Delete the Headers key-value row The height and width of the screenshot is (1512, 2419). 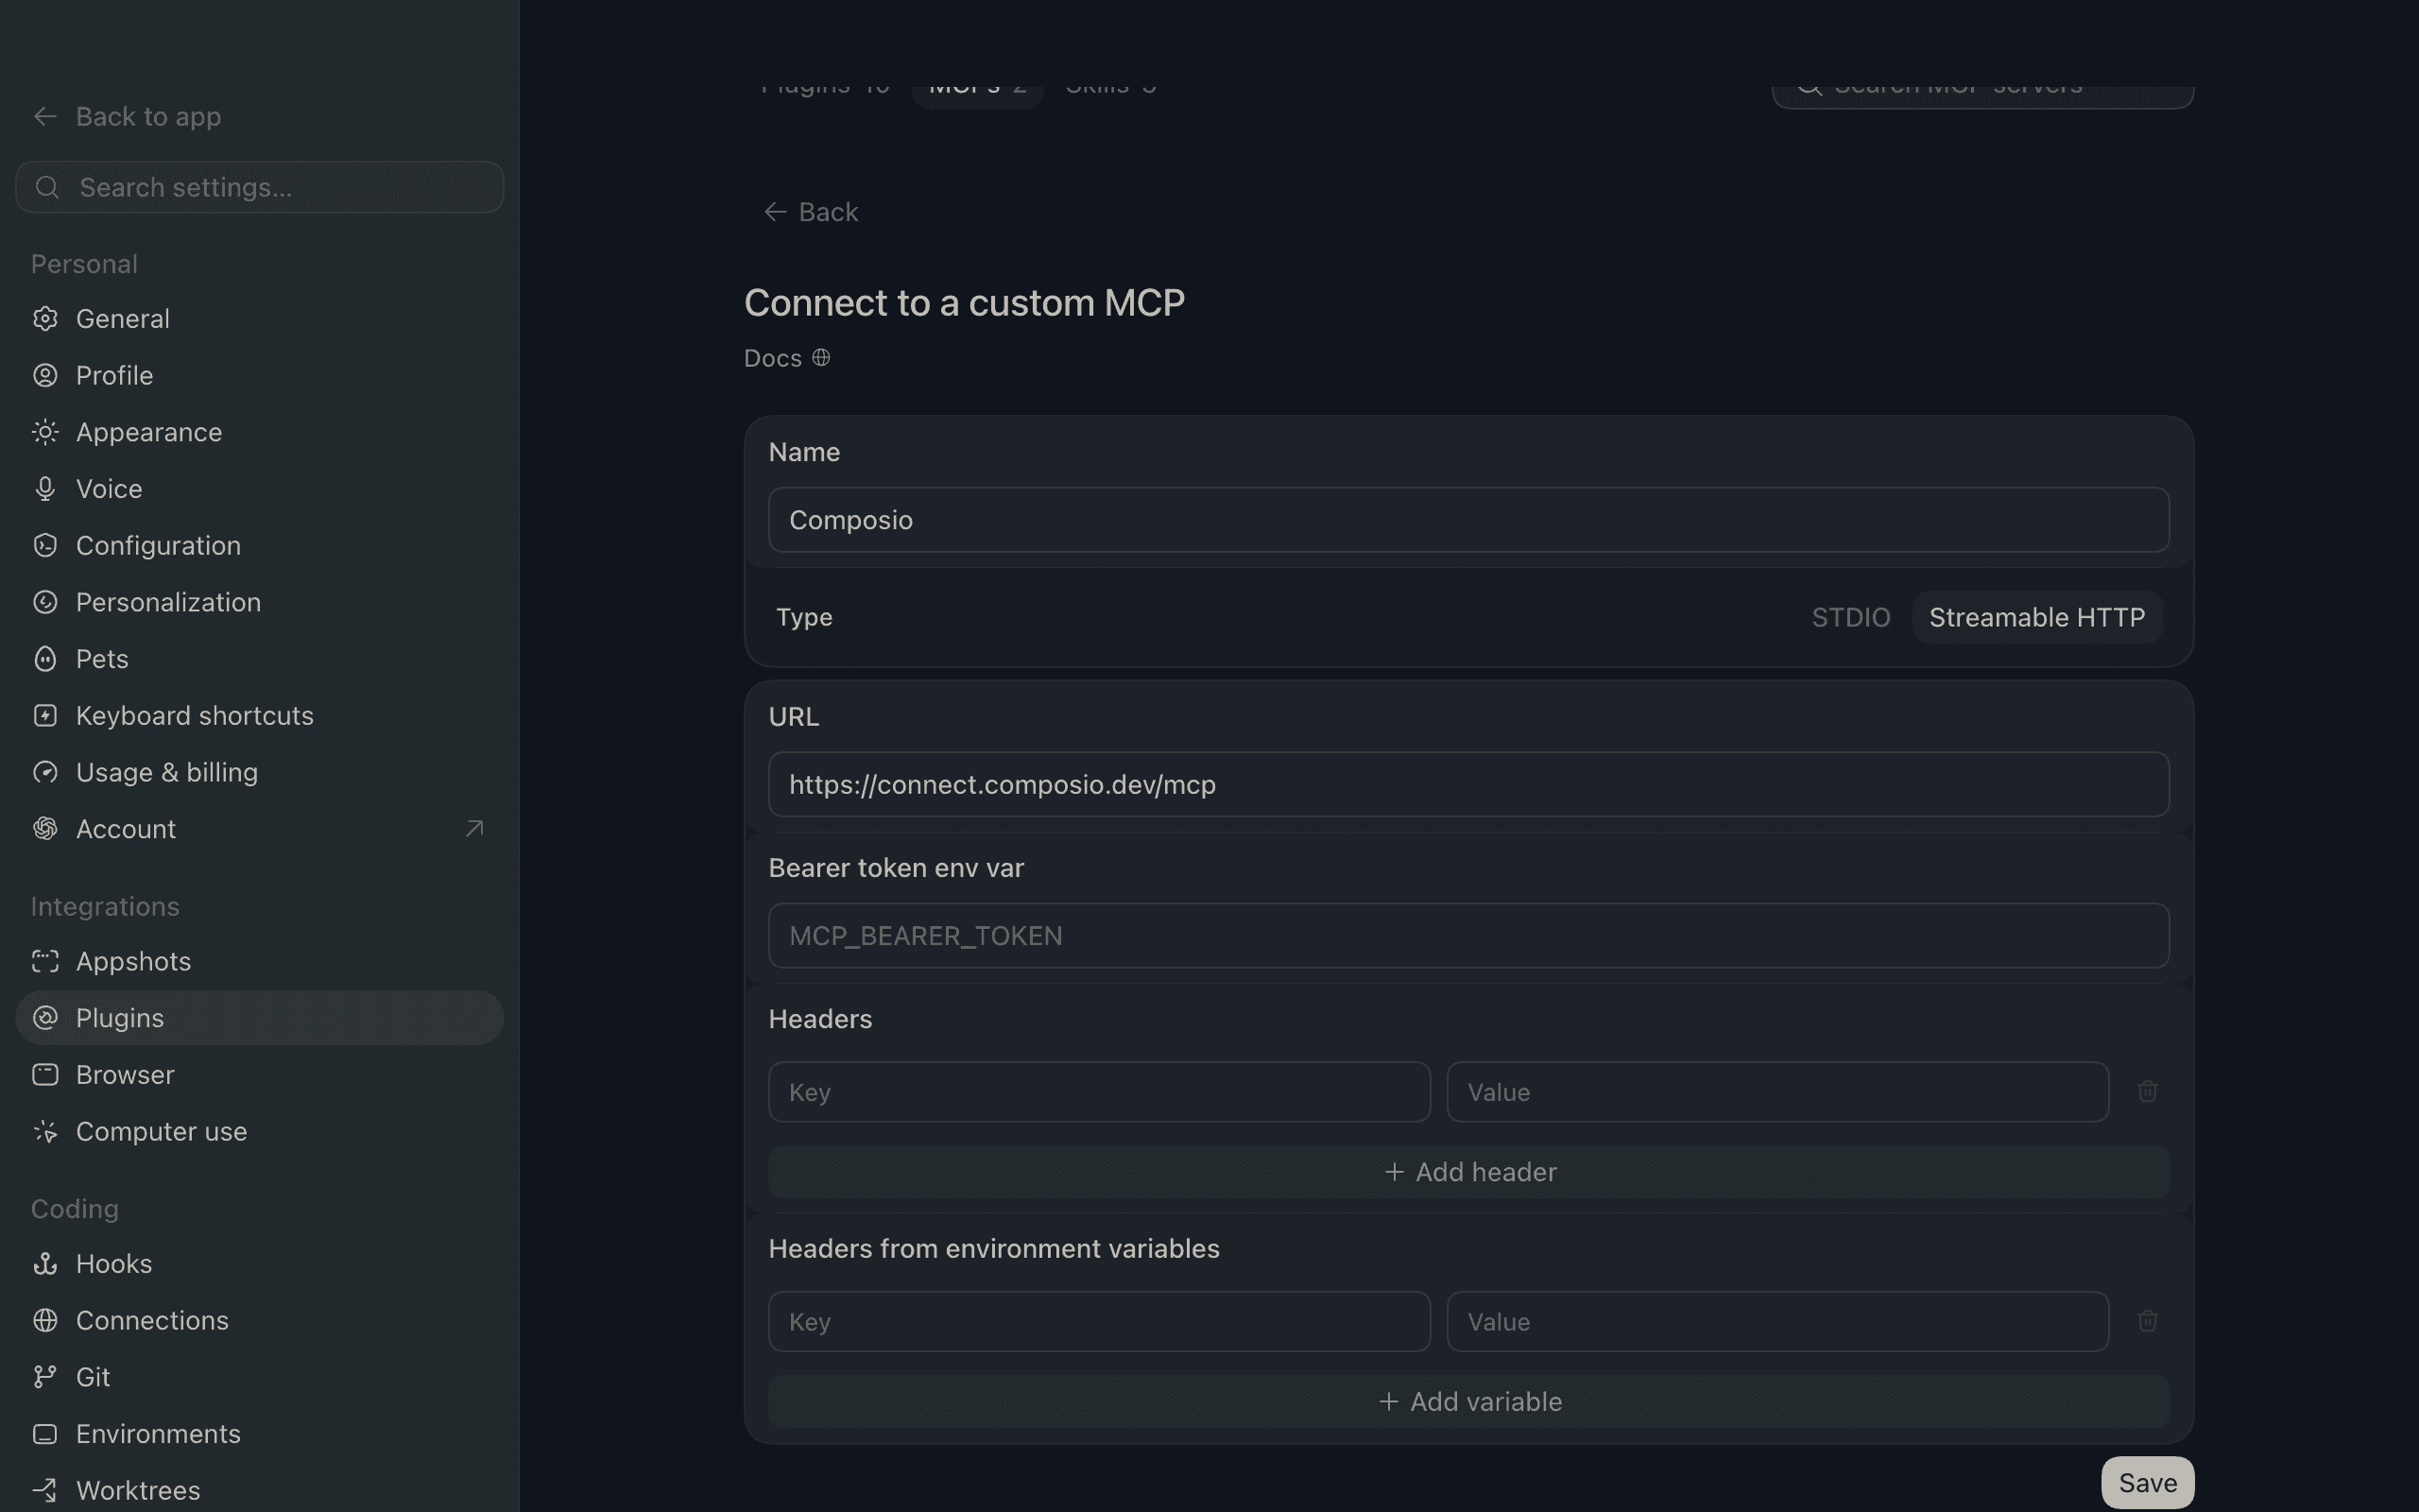point(2147,1092)
